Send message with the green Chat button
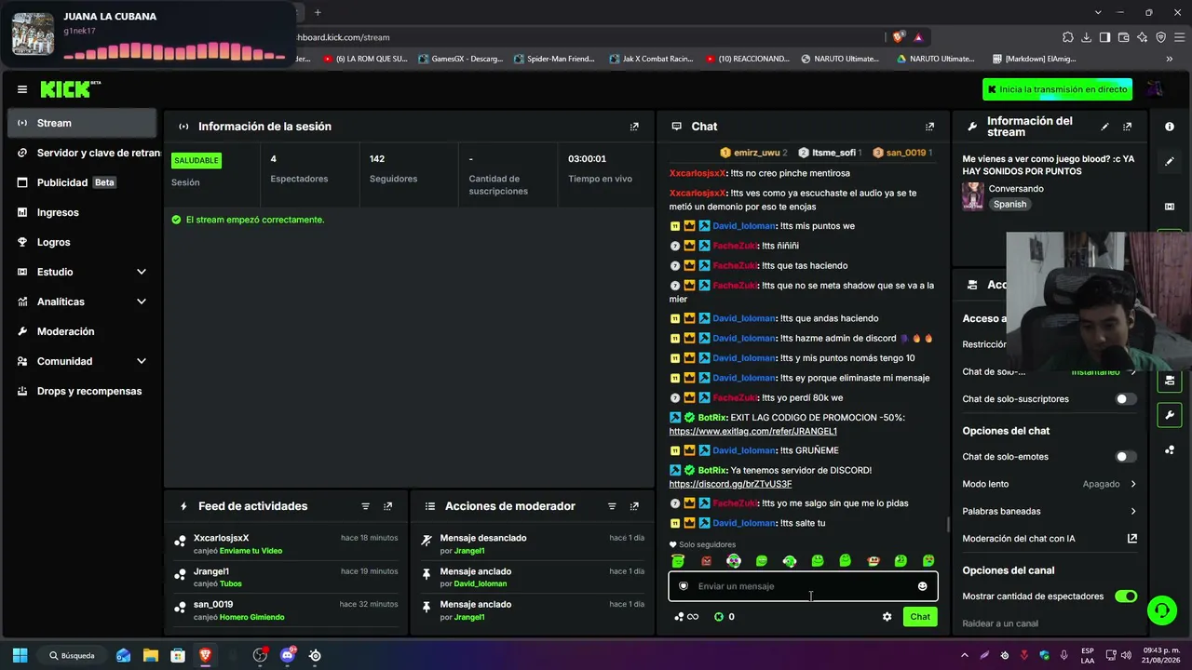The width and height of the screenshot is (1192, 670). tap(920, 617)
